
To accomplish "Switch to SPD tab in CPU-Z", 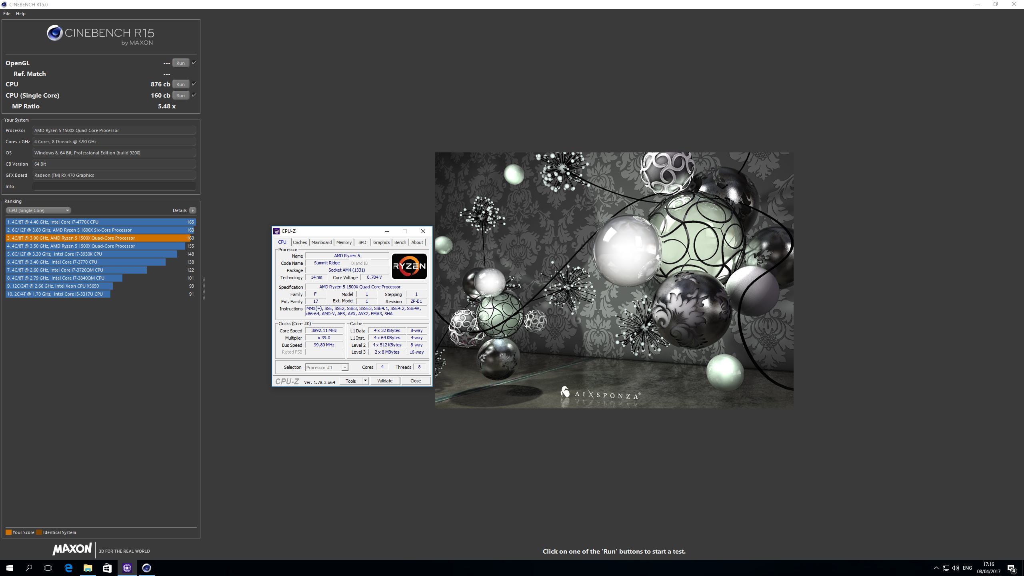I will [x=362, y=242].
